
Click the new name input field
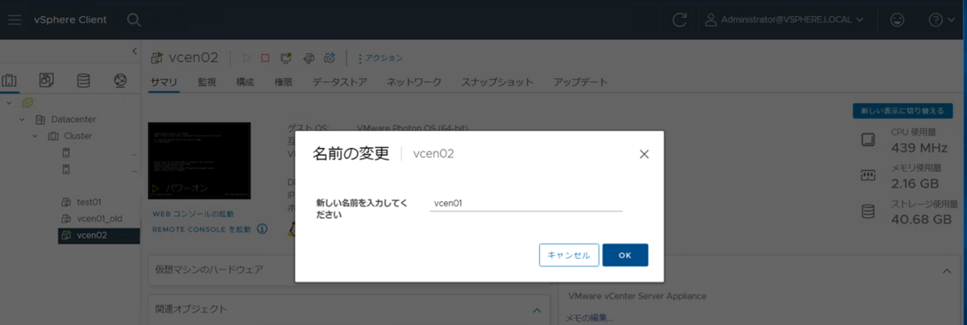pos(526,204)
